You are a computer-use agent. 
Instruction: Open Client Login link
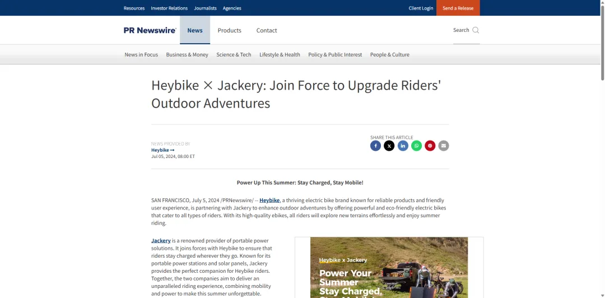[421, 8]
